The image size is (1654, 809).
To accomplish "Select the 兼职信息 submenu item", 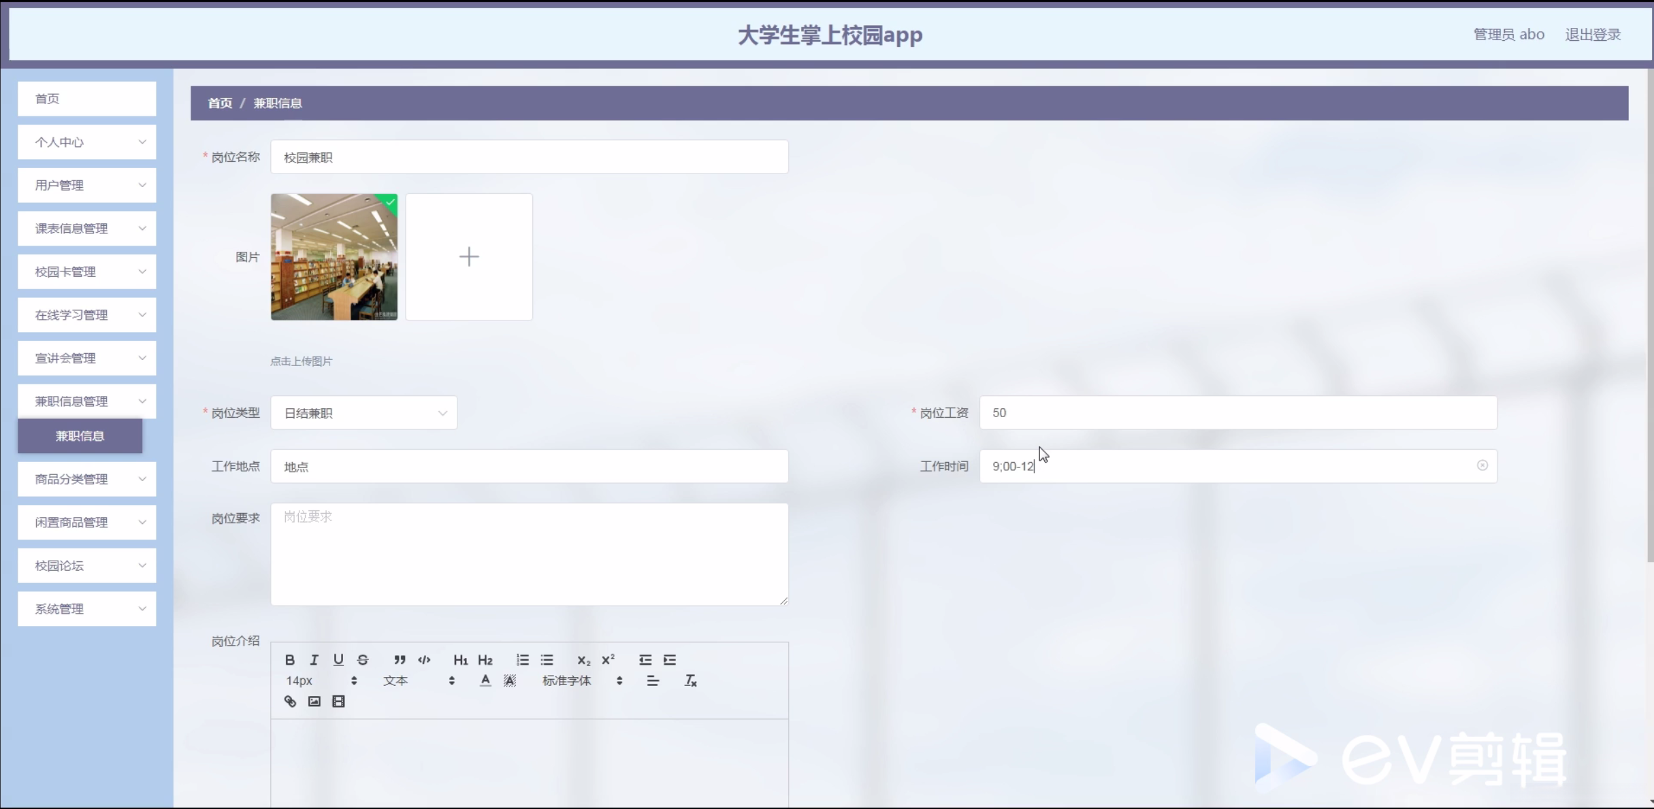I will point(80,436).
